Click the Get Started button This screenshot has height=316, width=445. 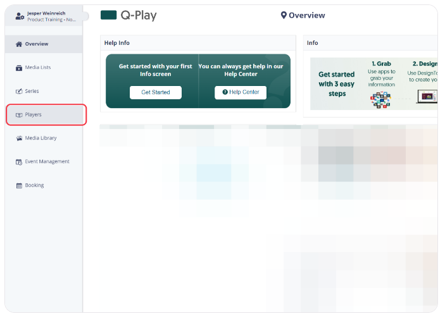(156, 92)
